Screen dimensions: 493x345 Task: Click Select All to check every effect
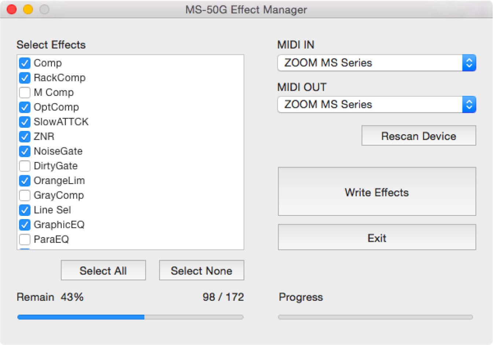pyautogui.click(x=103, y=270)
